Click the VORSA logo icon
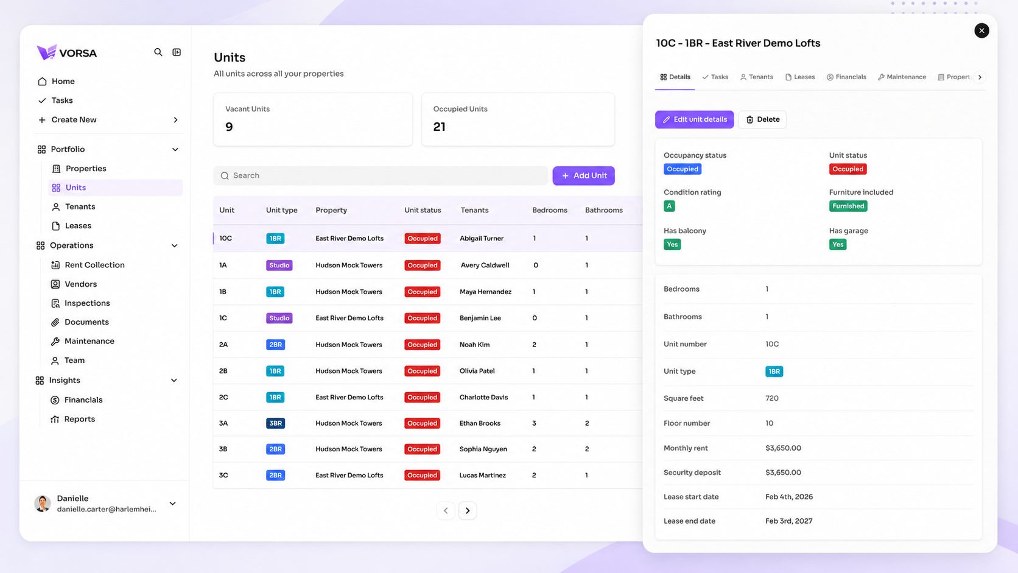Screen dimensions: 1018x573 46,52
